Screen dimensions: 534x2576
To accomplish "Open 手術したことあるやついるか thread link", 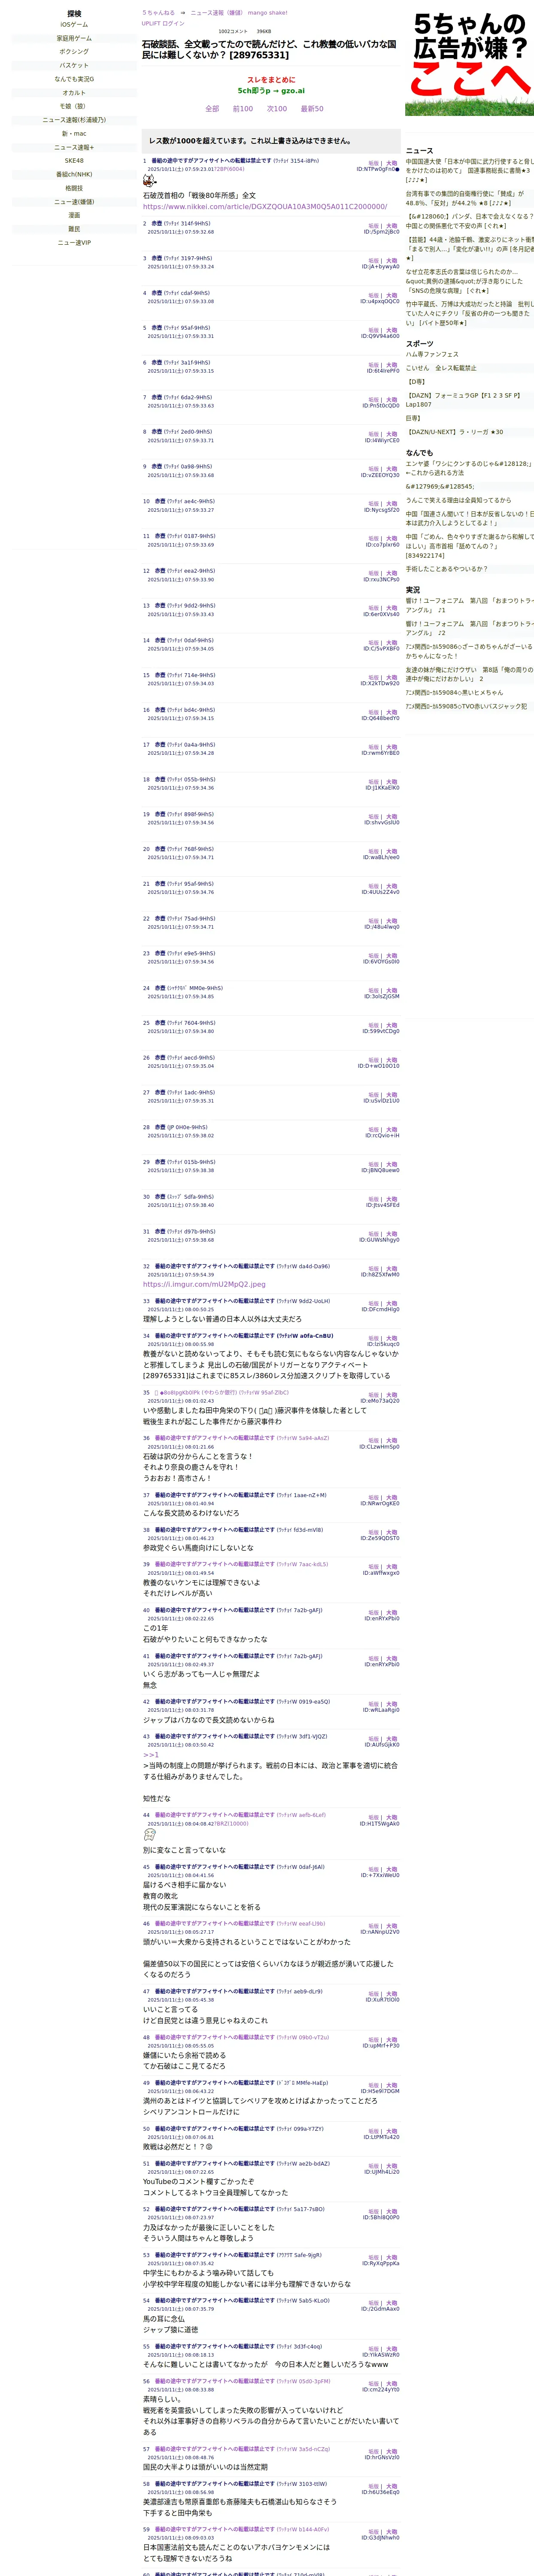I will tap(446, 568).
